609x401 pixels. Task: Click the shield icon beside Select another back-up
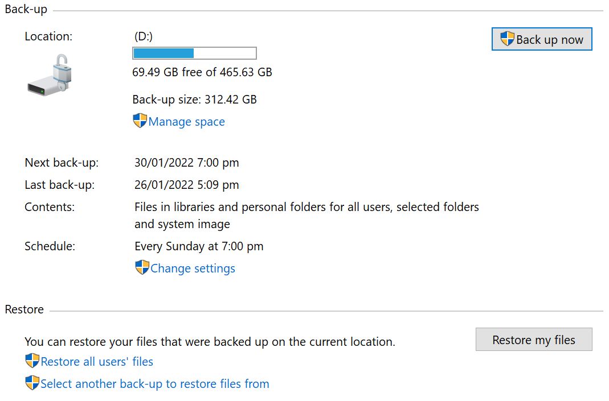32,383
